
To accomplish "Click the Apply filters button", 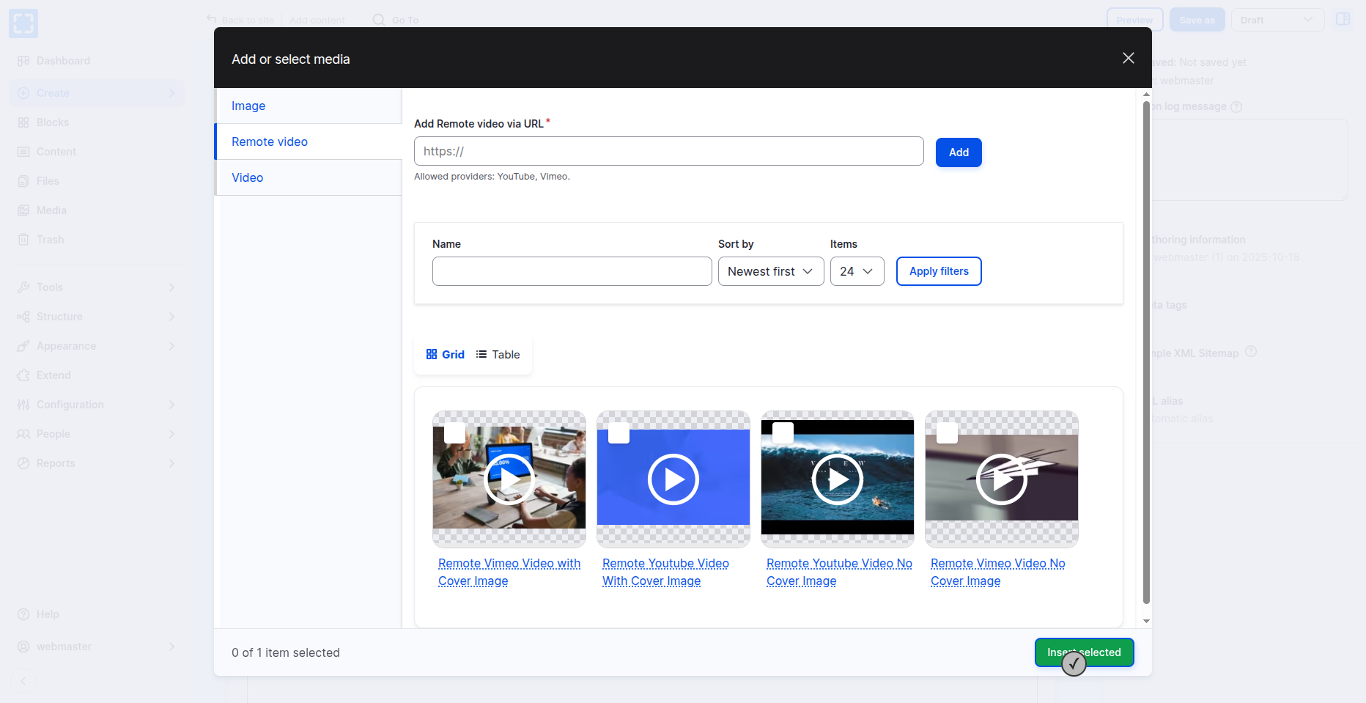I will click(x=939, y=271).
